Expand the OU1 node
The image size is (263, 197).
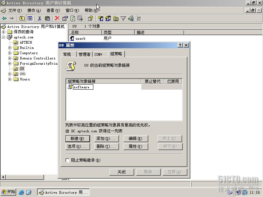click(x=10, y=74)
